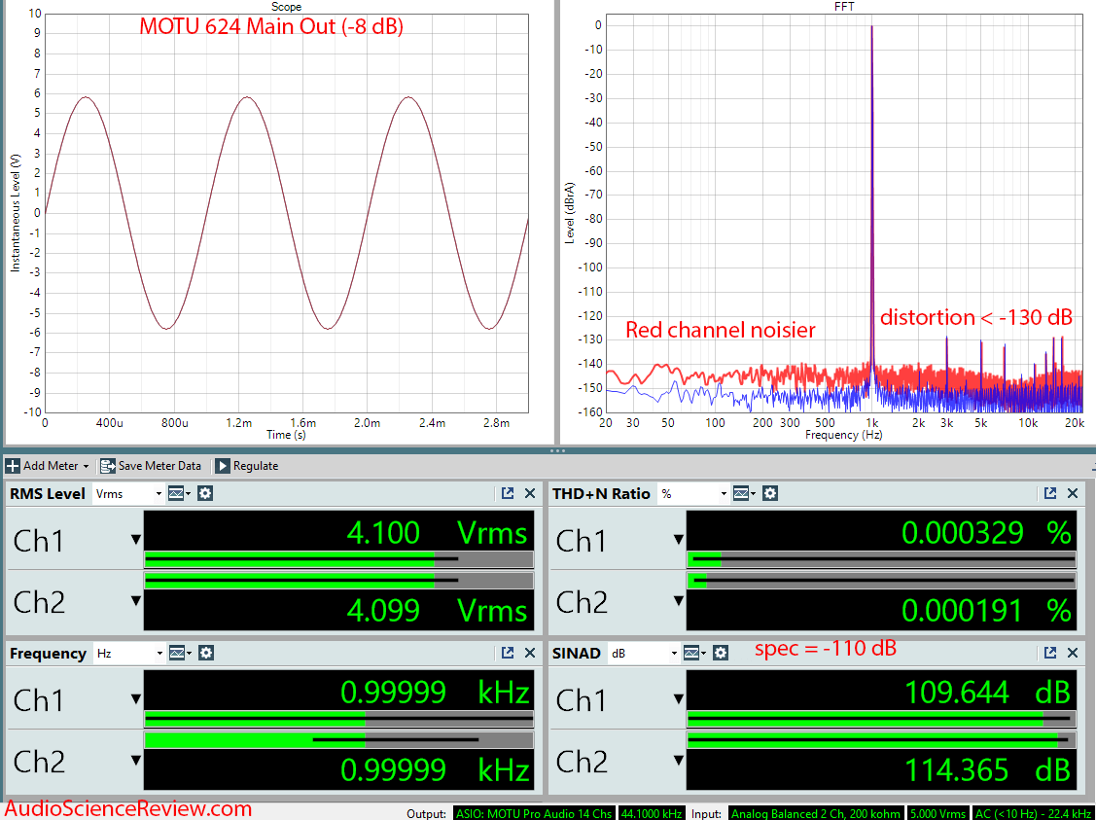
Task: Expand SINAD Ch2 channel arrow
Action: (x=678, y=761)
